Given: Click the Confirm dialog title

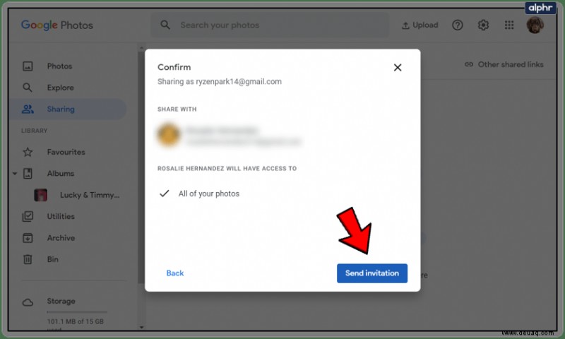Looking at the screenshot, I should click(174, 67).
